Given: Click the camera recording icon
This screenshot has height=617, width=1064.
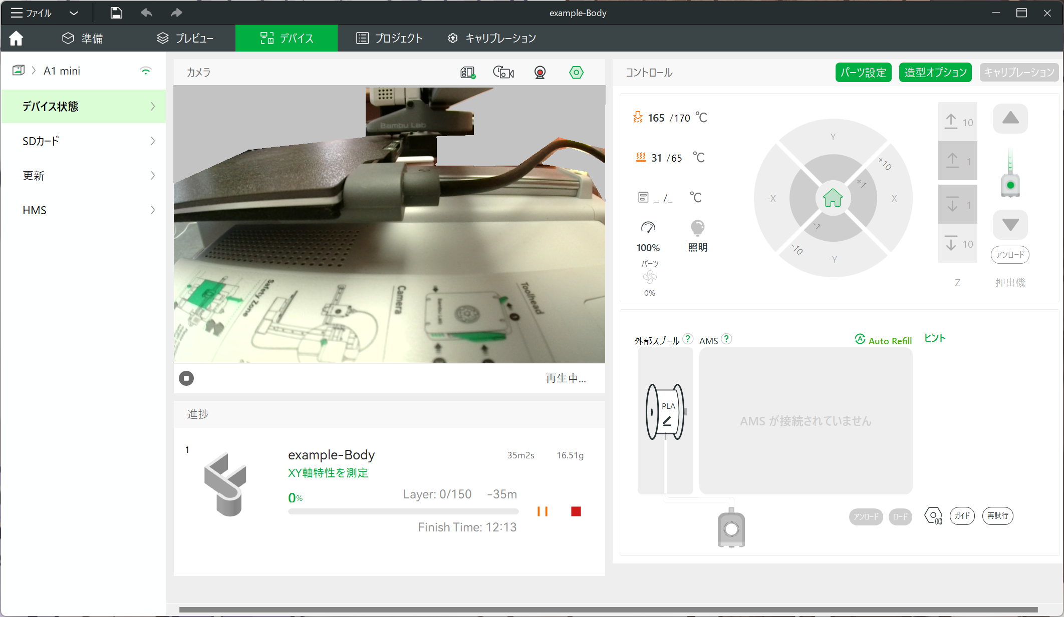Looking at the screenshot, I should pyautogui.click(x=540, y=73).
